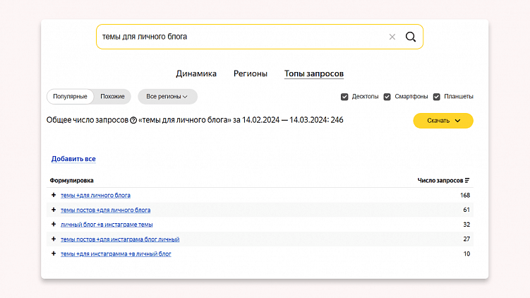
Task: Click the help question mark icon
Action: tap(133, 121)
